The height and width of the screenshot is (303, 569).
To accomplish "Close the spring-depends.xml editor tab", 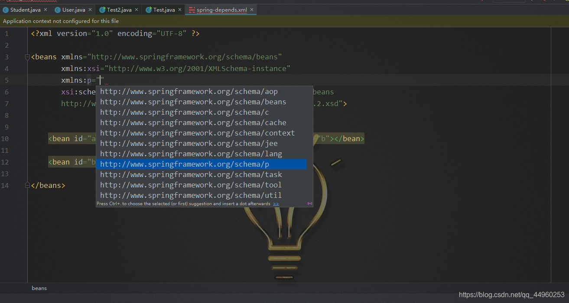I will [252, 10].
